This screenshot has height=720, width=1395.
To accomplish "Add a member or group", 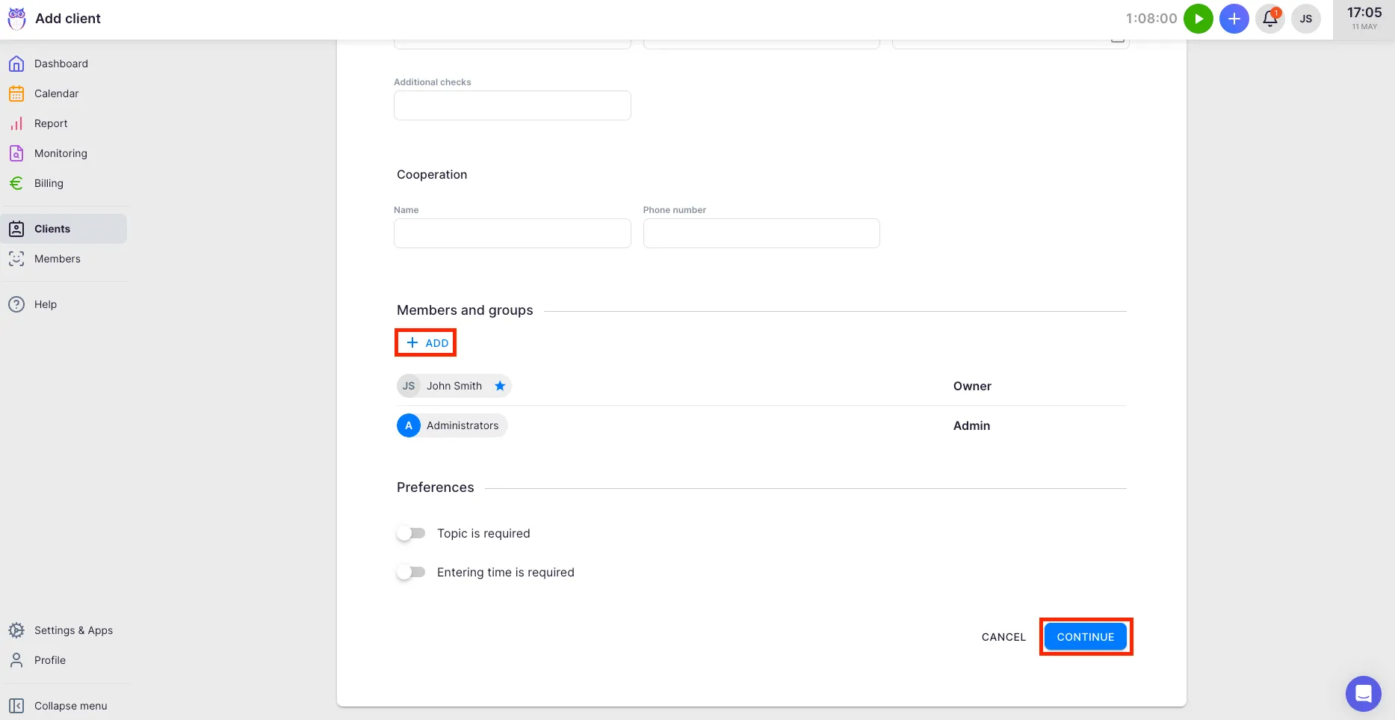I will click(427, 343).
